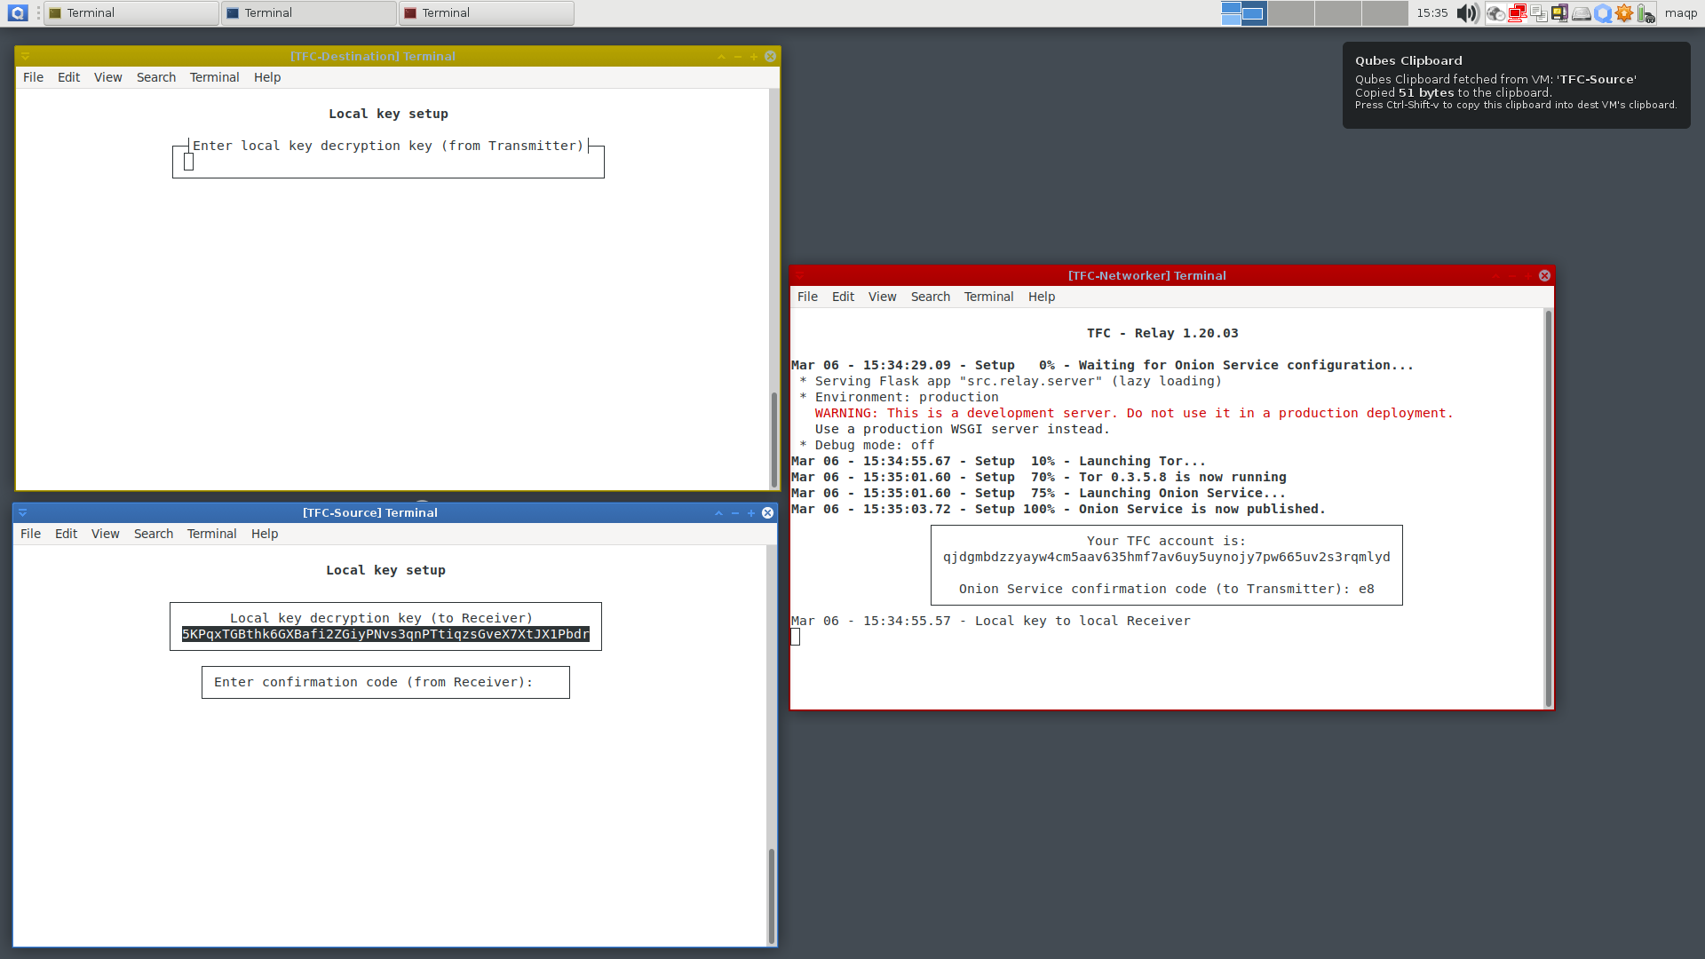The height and width of the screenshot is (959, 1705).
Task: Open the Terminal menu in TFC-Networker
Action: coord(988,297)
